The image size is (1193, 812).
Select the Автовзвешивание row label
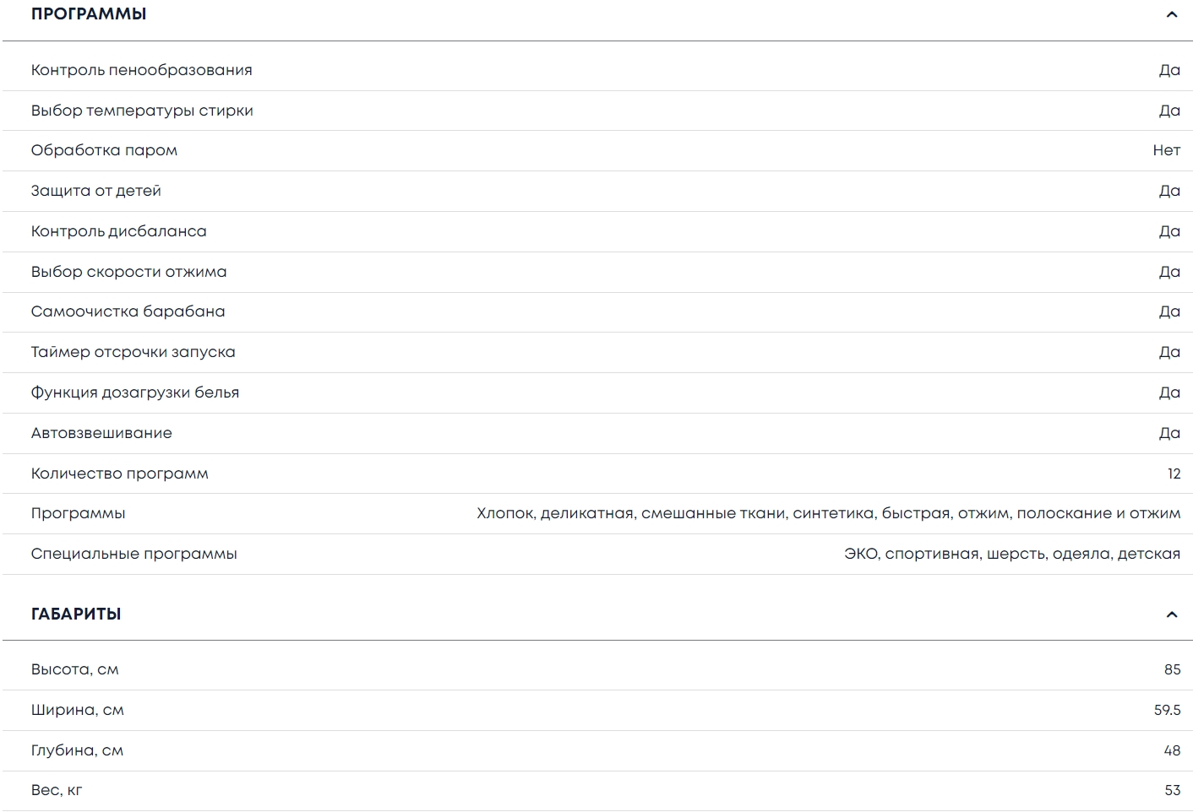[101, 433]
